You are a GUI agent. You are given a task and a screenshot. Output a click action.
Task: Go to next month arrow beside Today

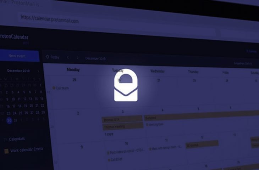[77, 57]
